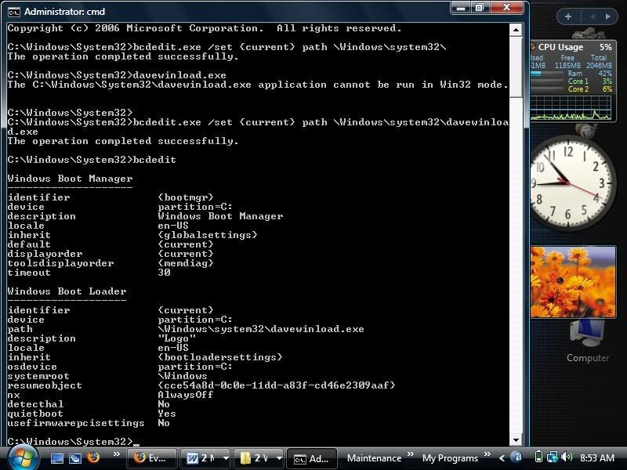Screen dimensions: 627x470
Task: Click the blue 'a' tray icon
Action: click(x=516, y=457)
